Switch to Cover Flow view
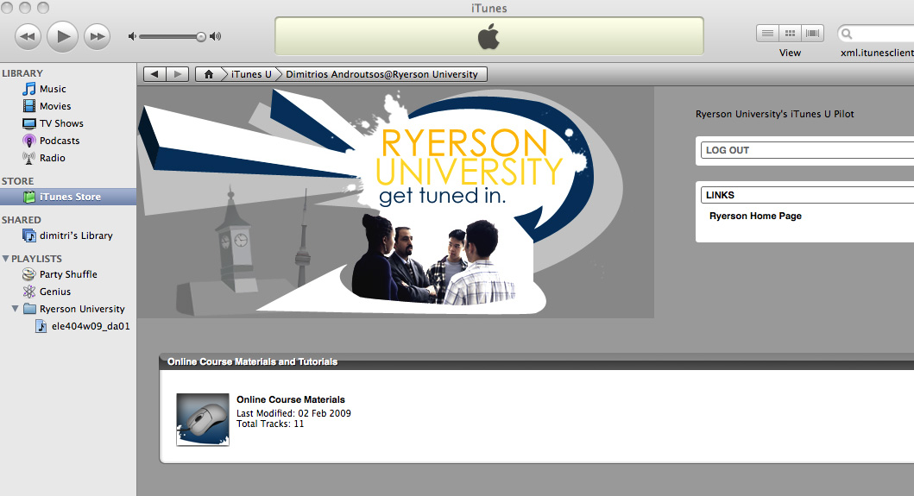 point(812,34)
